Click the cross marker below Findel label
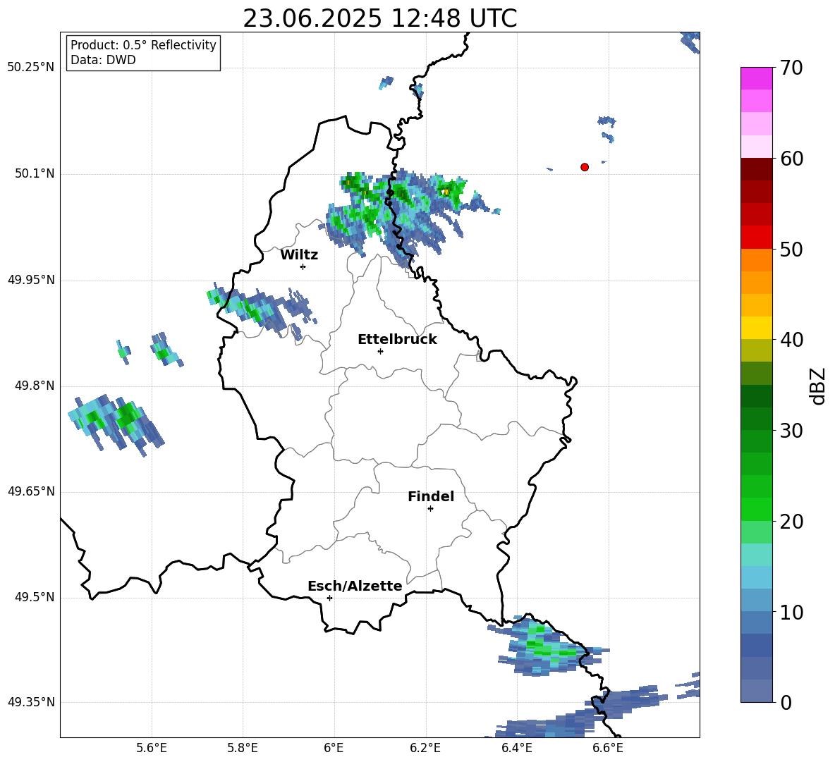Image resolution: width=835 pixels, height=762 pixels. coord(430,509)
